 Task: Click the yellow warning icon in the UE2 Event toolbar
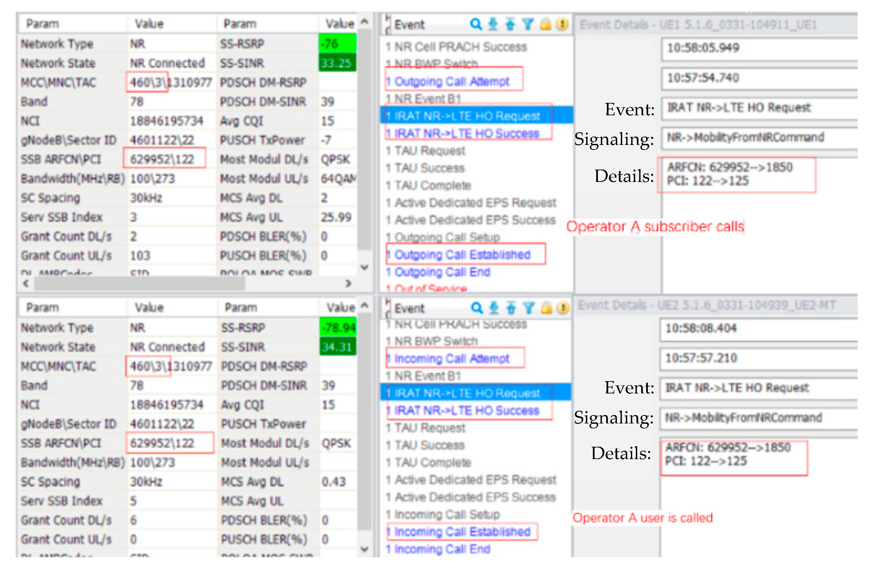point(563,308)
